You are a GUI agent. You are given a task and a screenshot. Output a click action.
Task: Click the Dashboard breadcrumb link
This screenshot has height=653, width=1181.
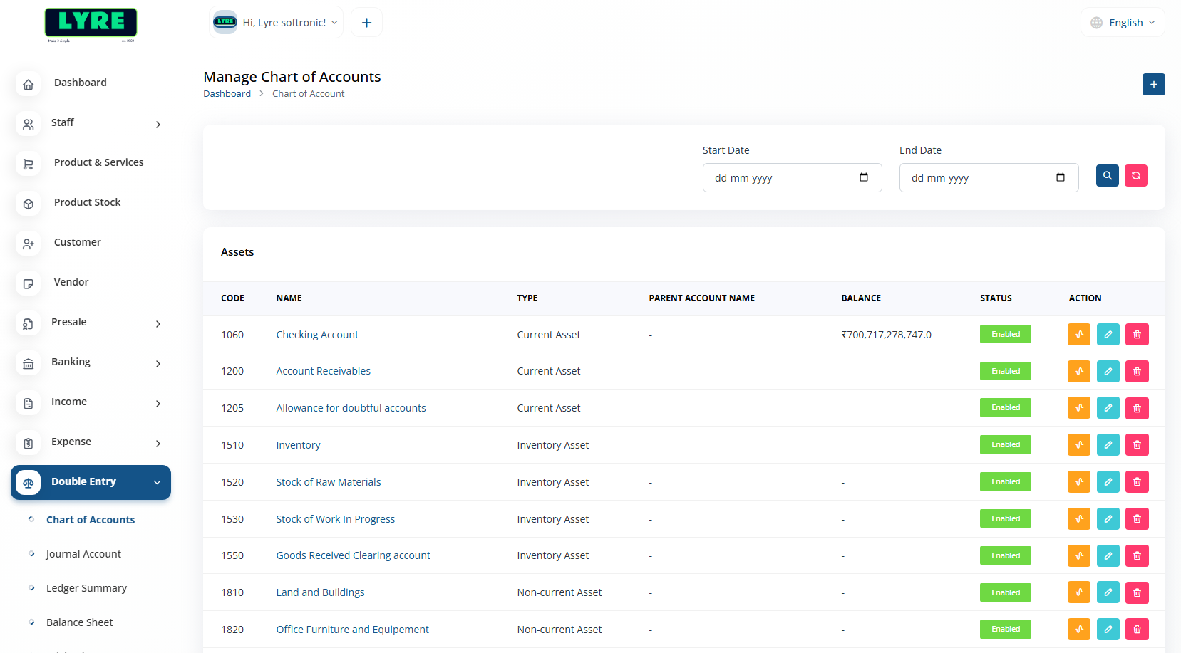tap(227, 94)
